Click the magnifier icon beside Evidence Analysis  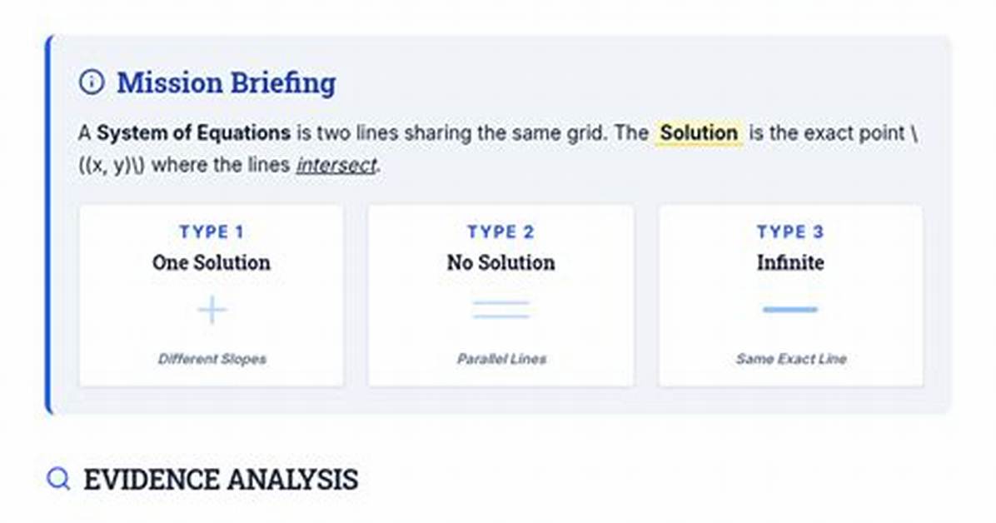pyautogui.click(x=58, y=479)
